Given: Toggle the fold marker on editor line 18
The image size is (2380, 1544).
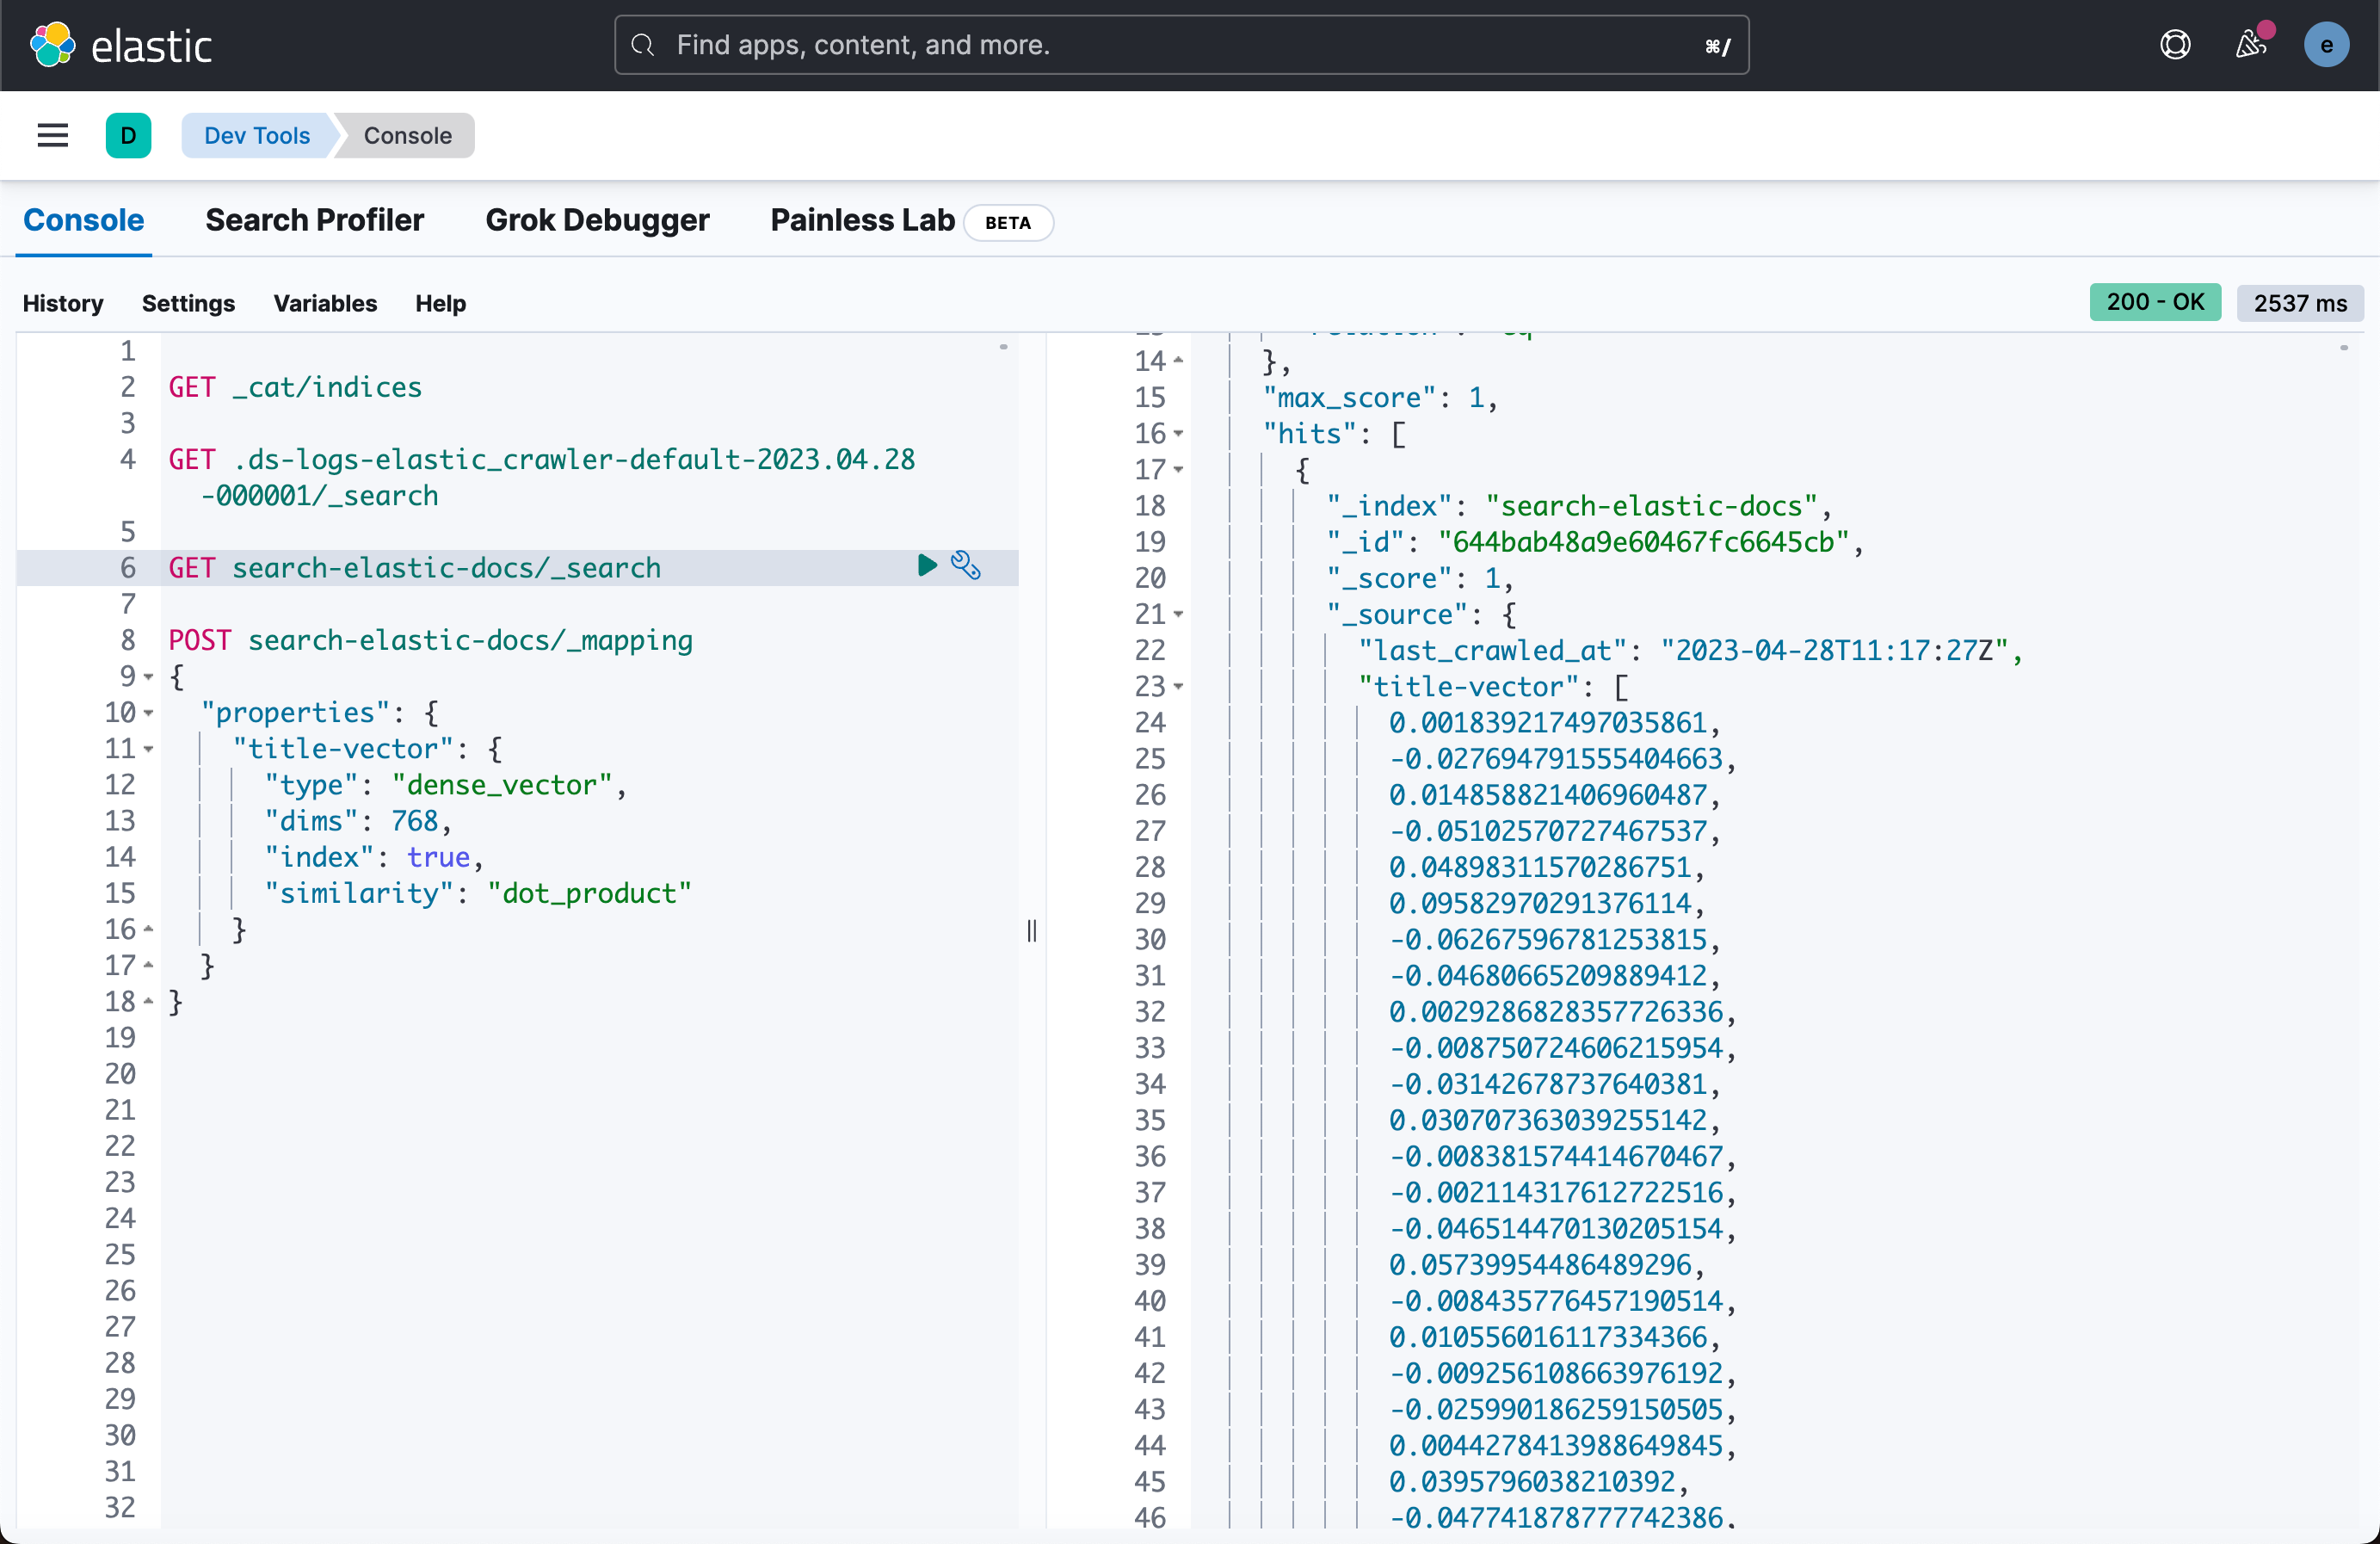Looking at the screenshot, I should (149, 1001).
